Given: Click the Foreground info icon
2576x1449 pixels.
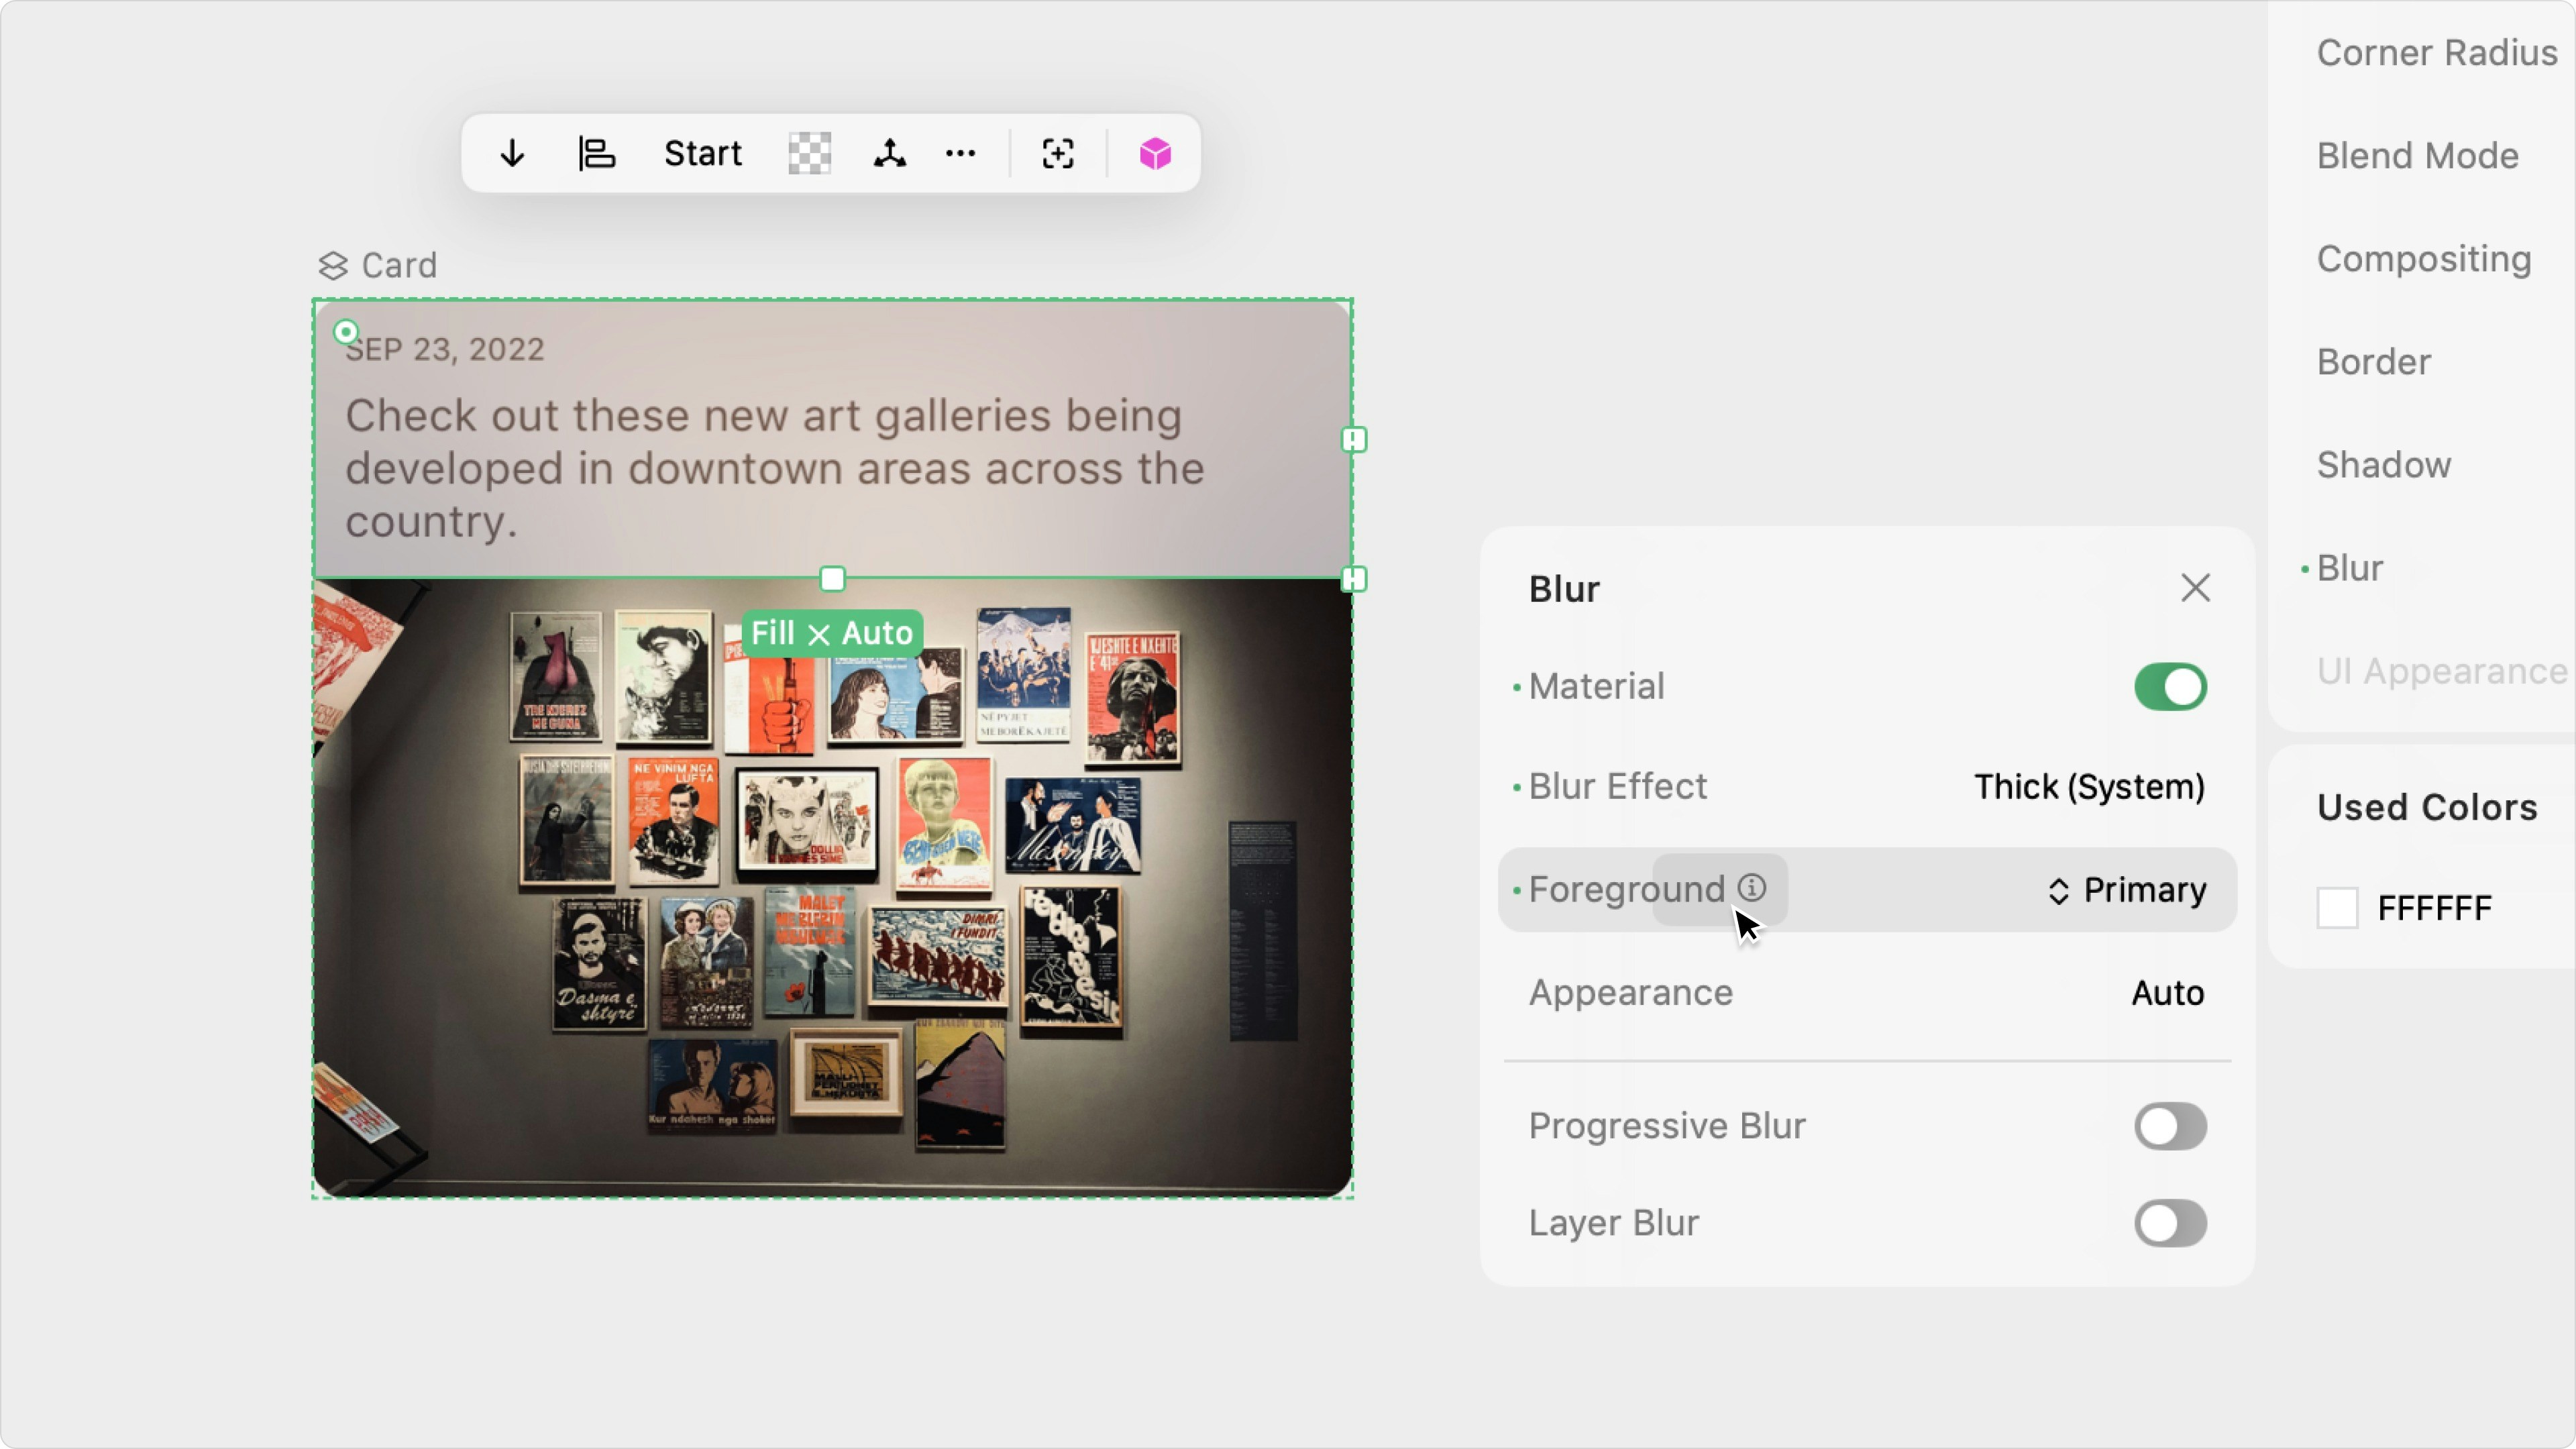Looking at the screenshot, I should (x=1752, y=888).
